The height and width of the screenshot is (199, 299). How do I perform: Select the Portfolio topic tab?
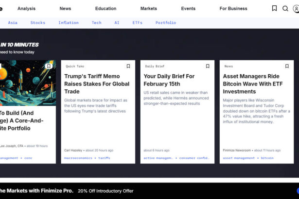166,23
